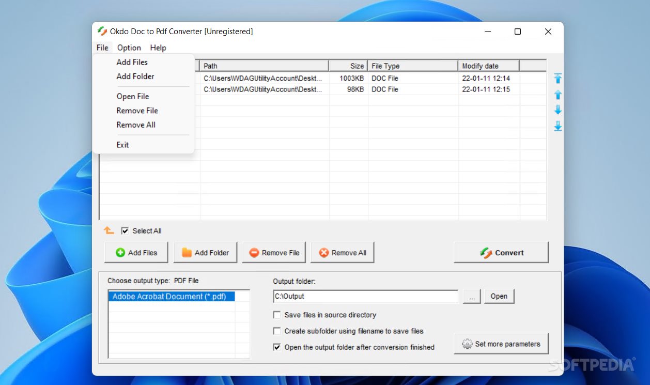This screenshot has height=385, width=650.
Task: Click the Add Files button
Action: coord(136,253)
